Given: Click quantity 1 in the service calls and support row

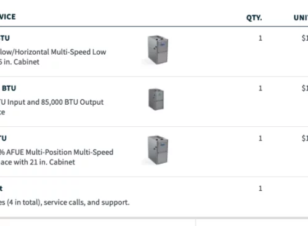Looking at the screenshot, I should pos(261,188).
